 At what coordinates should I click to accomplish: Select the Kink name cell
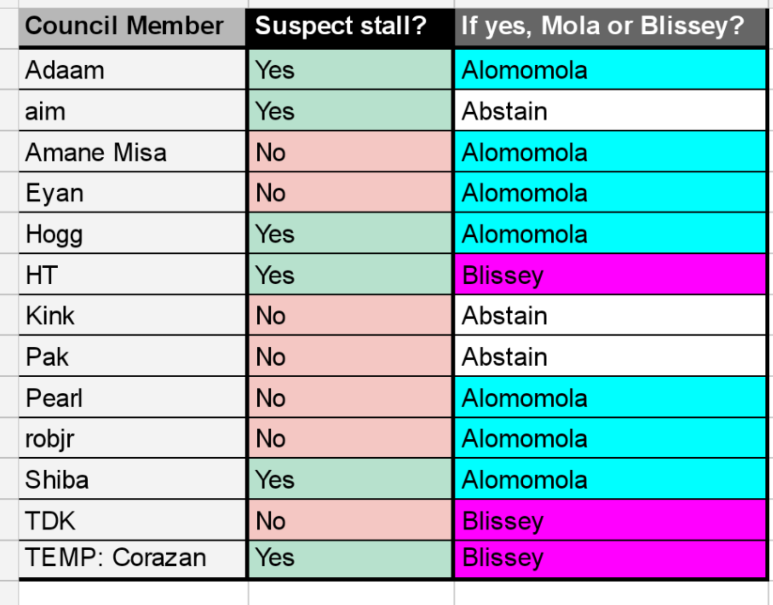[x=132, y=315]
